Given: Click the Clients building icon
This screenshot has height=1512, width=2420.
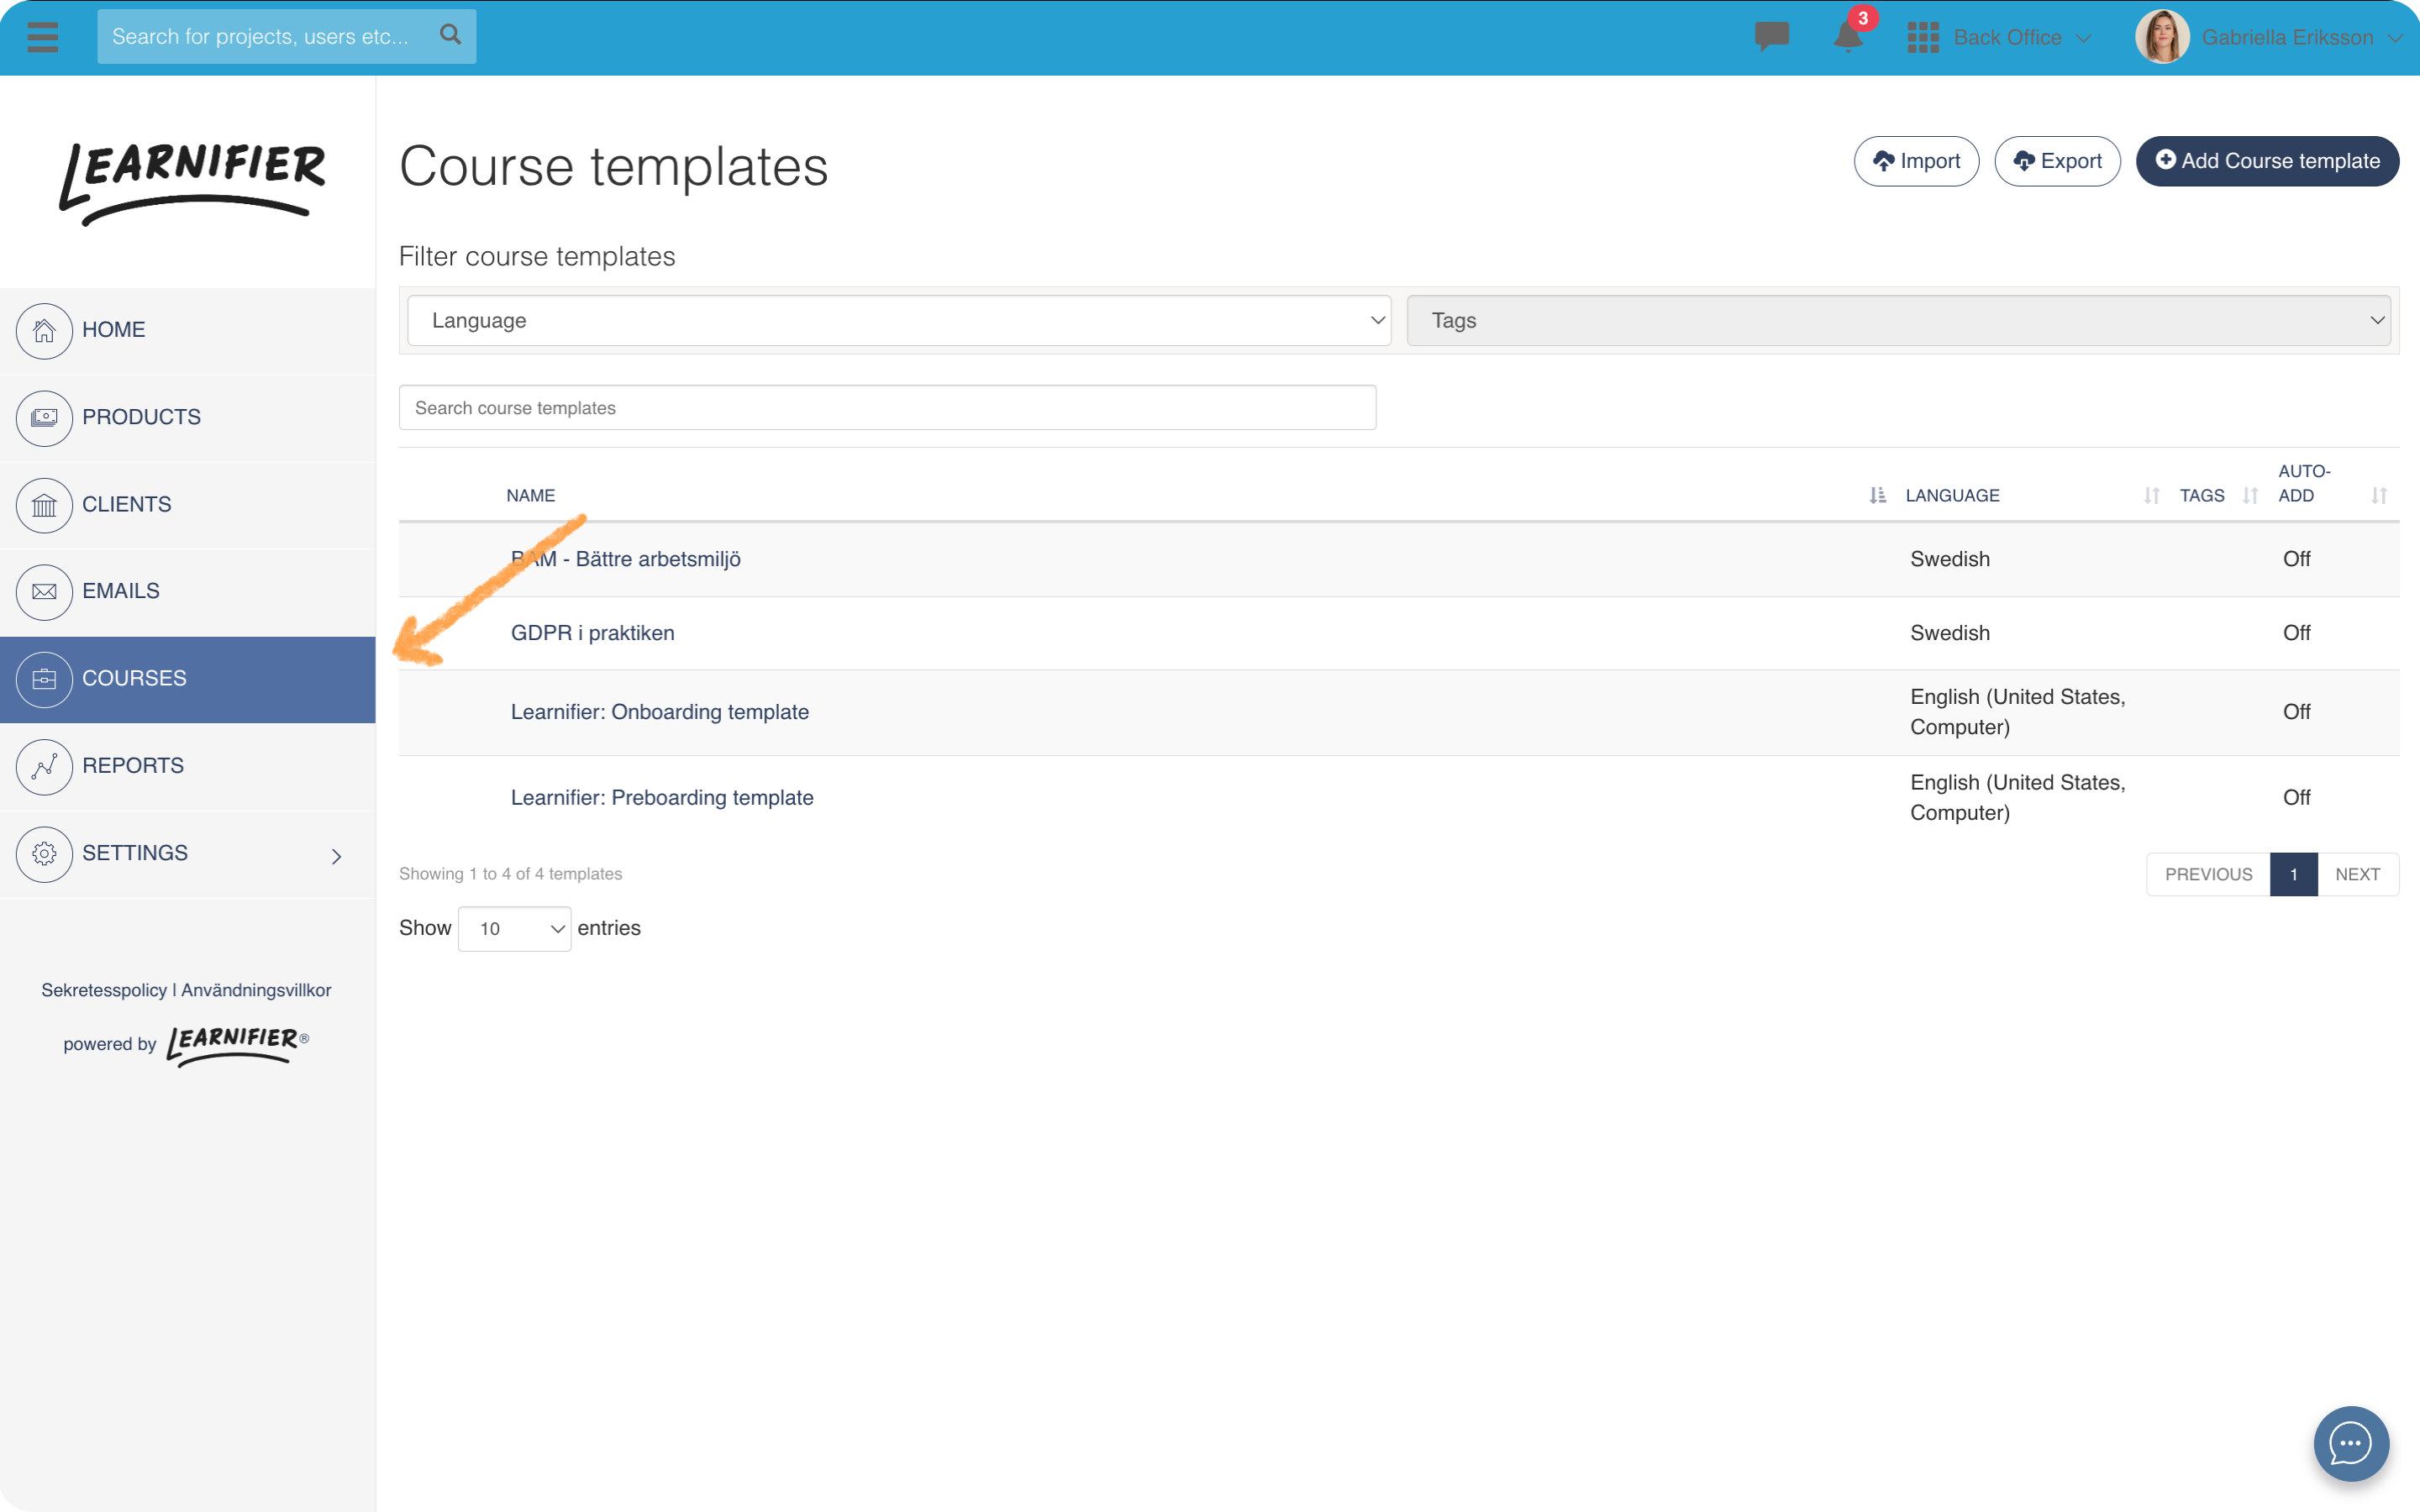Looking at the screenshot, I should point(44,505).
